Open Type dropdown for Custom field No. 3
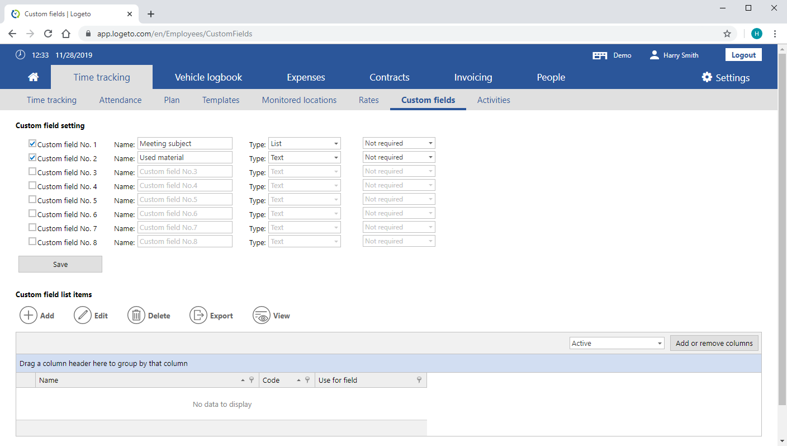Viewport: 787px width, 446px height. tap(305, 172)
